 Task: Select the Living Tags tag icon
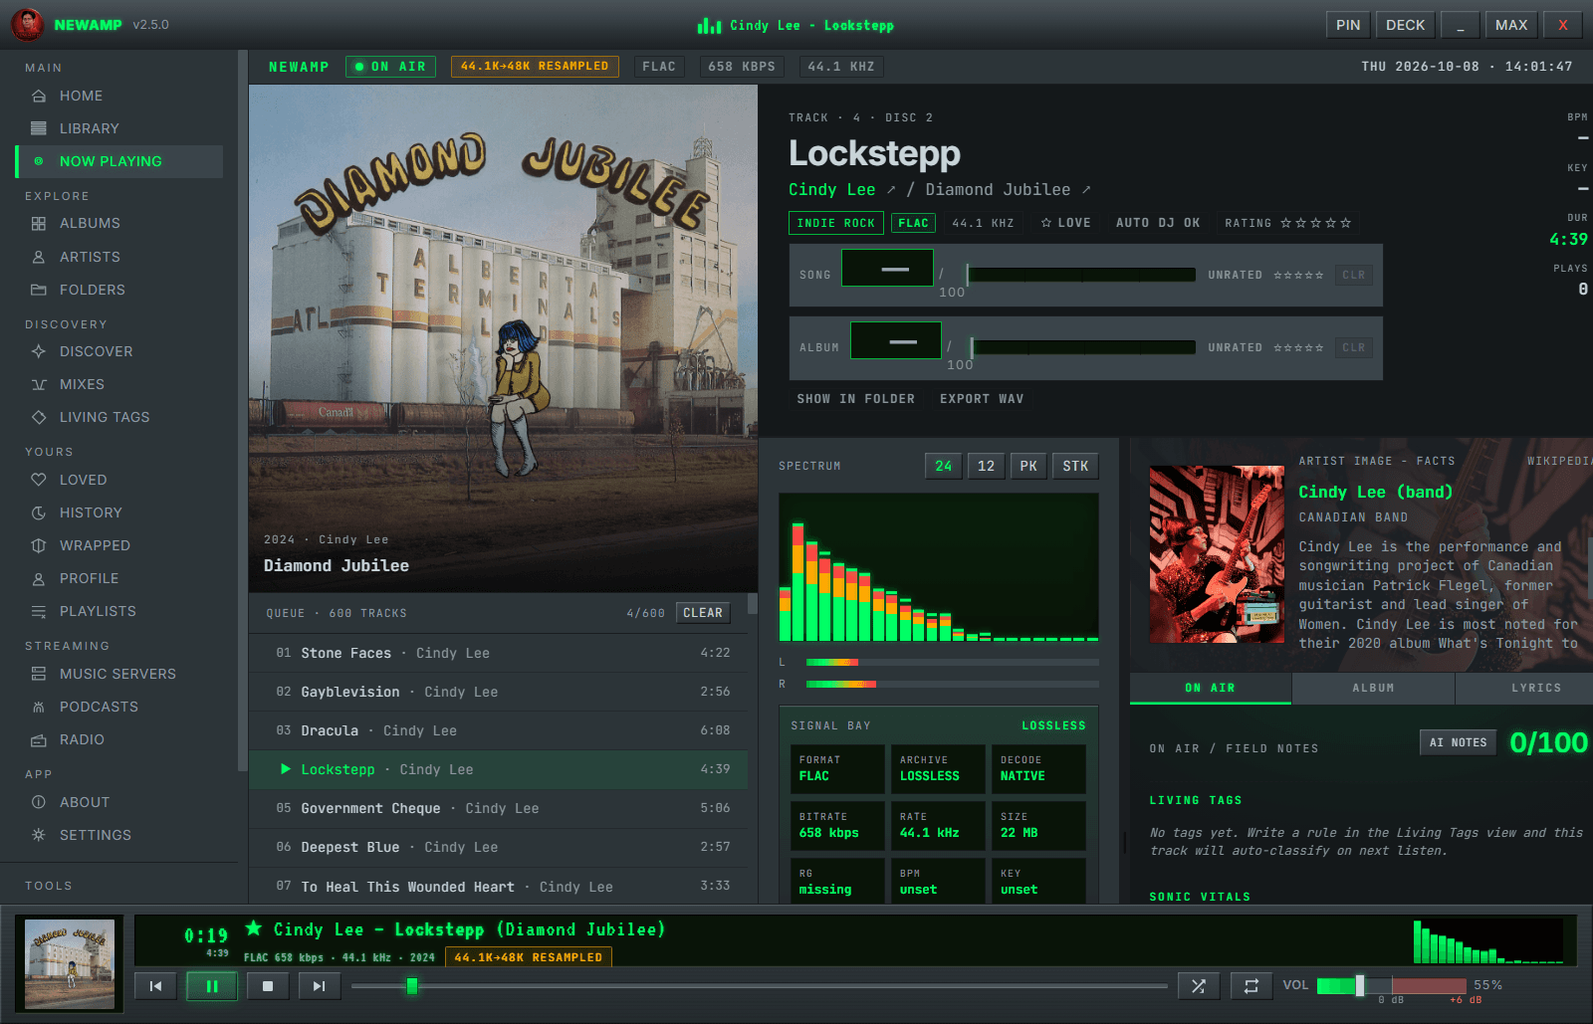pyautogui.click(x=39, y=417)
